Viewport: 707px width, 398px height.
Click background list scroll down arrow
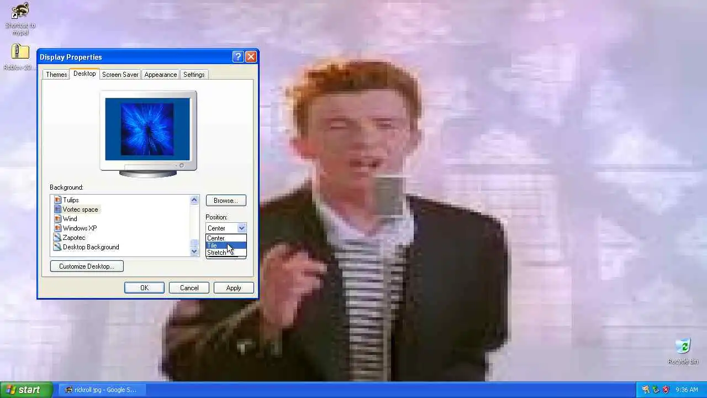(x=194, y=251)
